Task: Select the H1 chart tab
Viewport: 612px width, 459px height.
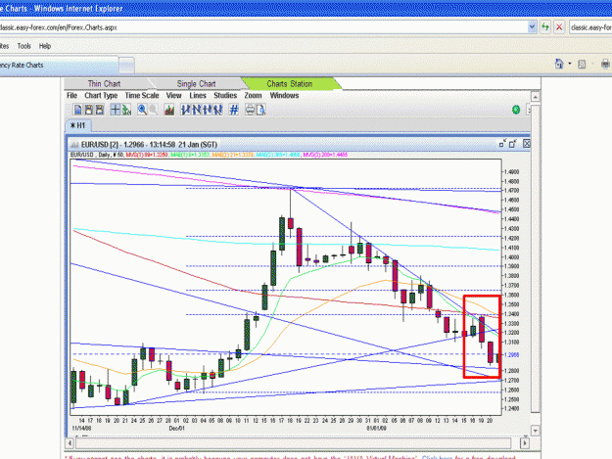Action: point(77,125)
